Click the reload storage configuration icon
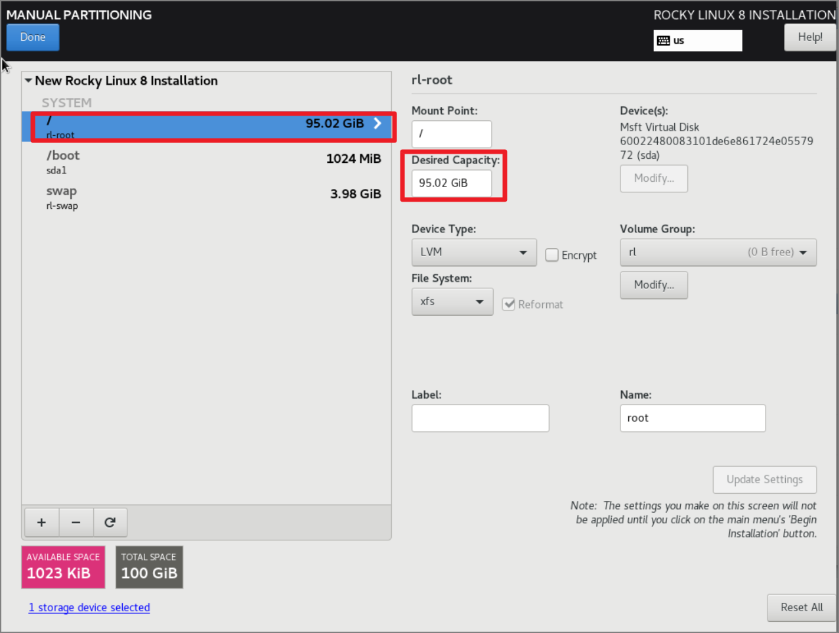The image size is (839, 633). click(x=110, y=523)
